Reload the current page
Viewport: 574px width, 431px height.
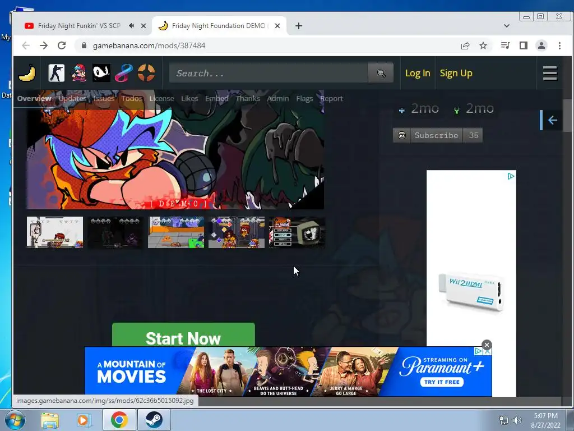(62, 45)
